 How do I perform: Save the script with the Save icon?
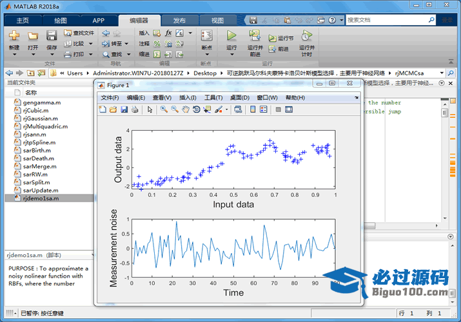point(52,35)
